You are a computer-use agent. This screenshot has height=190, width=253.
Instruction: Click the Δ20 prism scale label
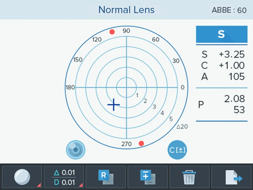point(182,127)
